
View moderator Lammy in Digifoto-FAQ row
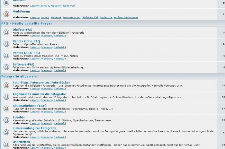[35, 36]
